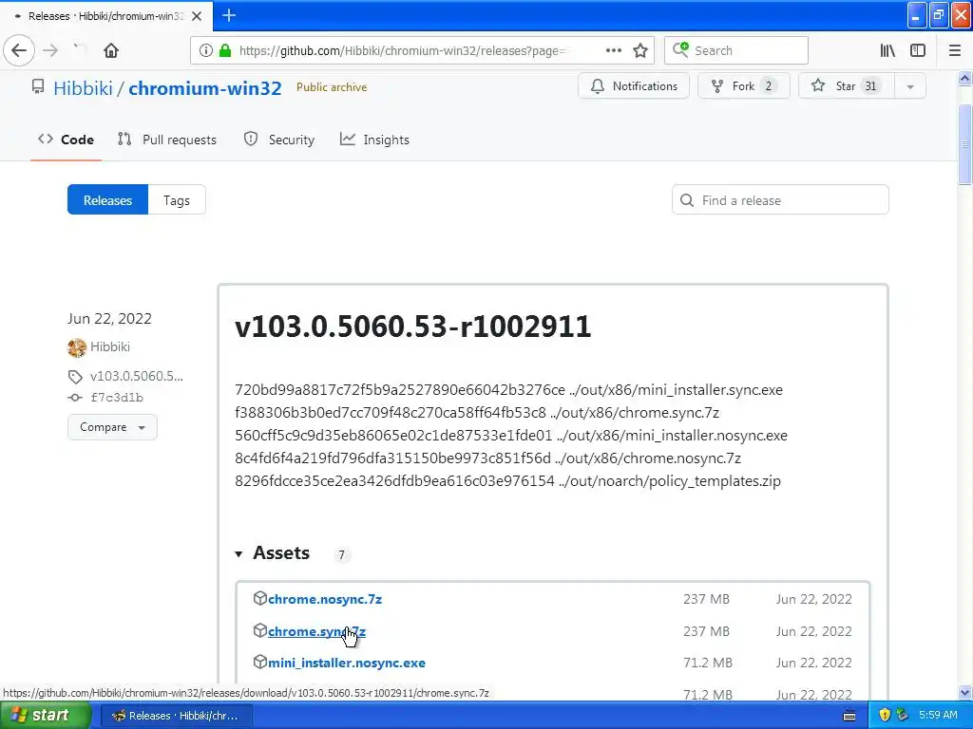Go back with the browser back arrow
This screenshot has width=973, height=729.
point(19,51)
